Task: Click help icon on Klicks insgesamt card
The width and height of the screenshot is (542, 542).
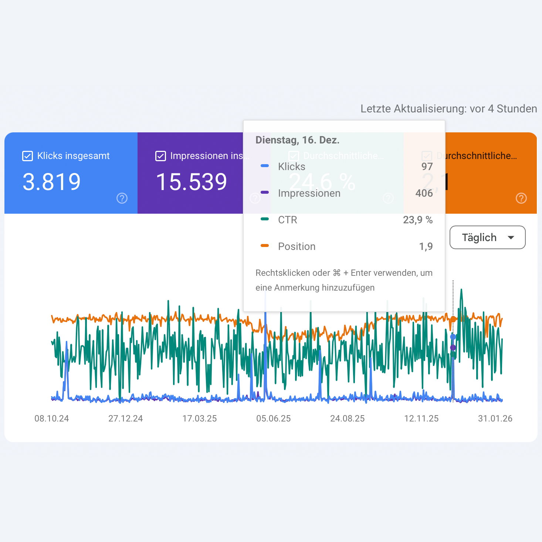Action: [x=122, y=199]
